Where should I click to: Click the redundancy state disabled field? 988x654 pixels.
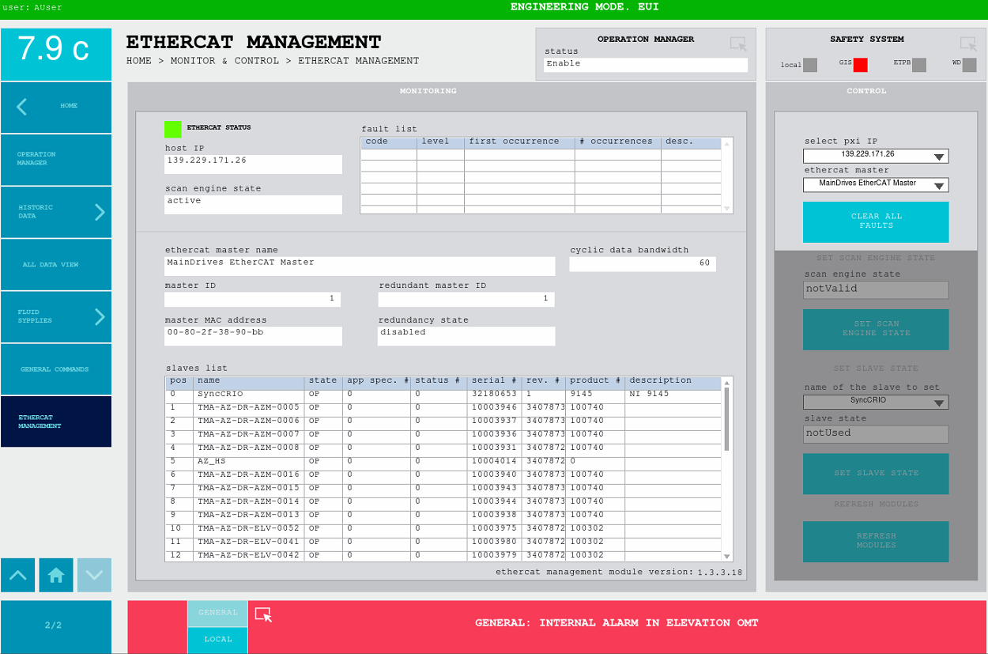(x=466, y=336)
